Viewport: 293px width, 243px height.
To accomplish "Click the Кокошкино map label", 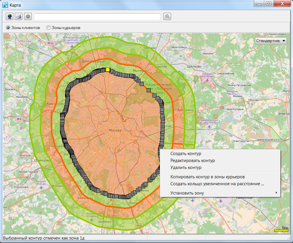I will [21, 187].
